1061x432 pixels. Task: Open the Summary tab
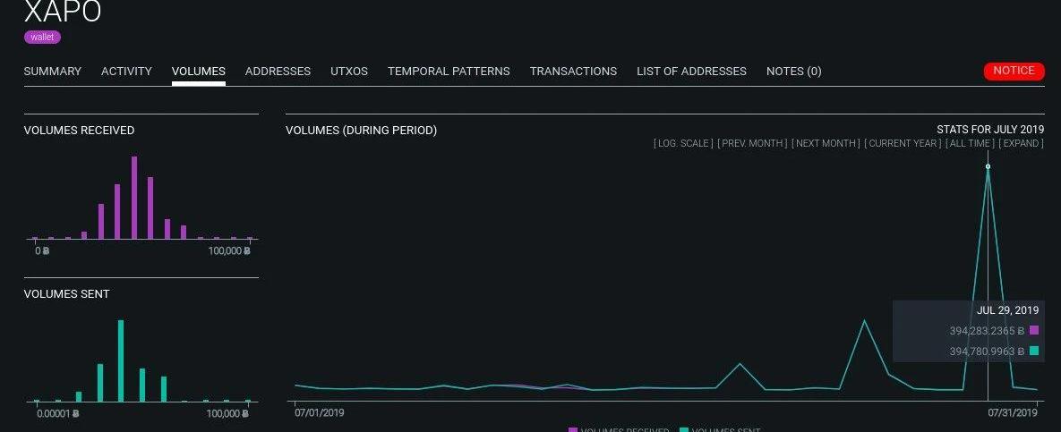[52, 71]
